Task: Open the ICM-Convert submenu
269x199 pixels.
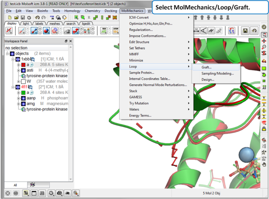Action: click(x=139, y=17)
